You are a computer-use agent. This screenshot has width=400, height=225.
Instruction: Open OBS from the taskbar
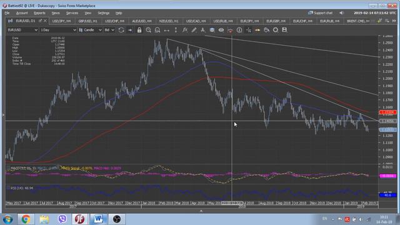click(x=117, y=219)
